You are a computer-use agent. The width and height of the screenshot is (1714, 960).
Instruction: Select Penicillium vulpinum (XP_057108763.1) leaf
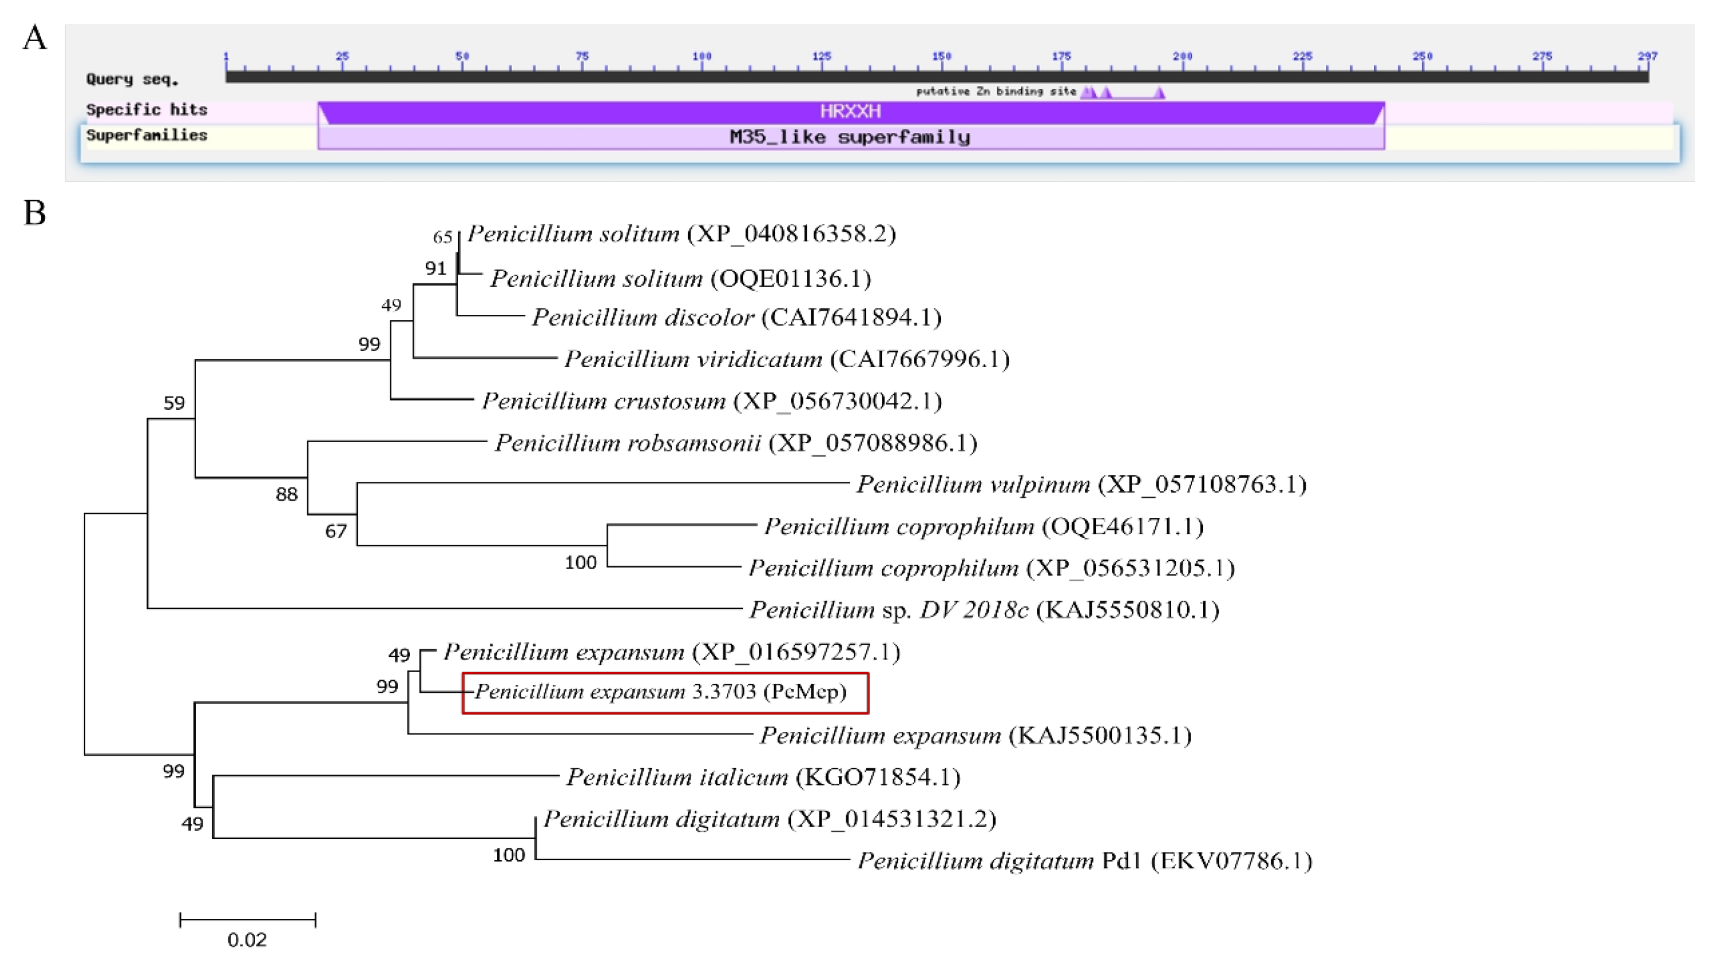point(1080,484)
